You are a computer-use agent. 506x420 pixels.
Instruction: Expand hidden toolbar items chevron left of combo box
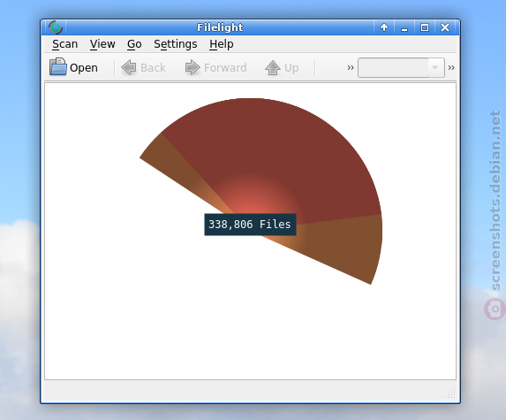(x=351, y=67)
